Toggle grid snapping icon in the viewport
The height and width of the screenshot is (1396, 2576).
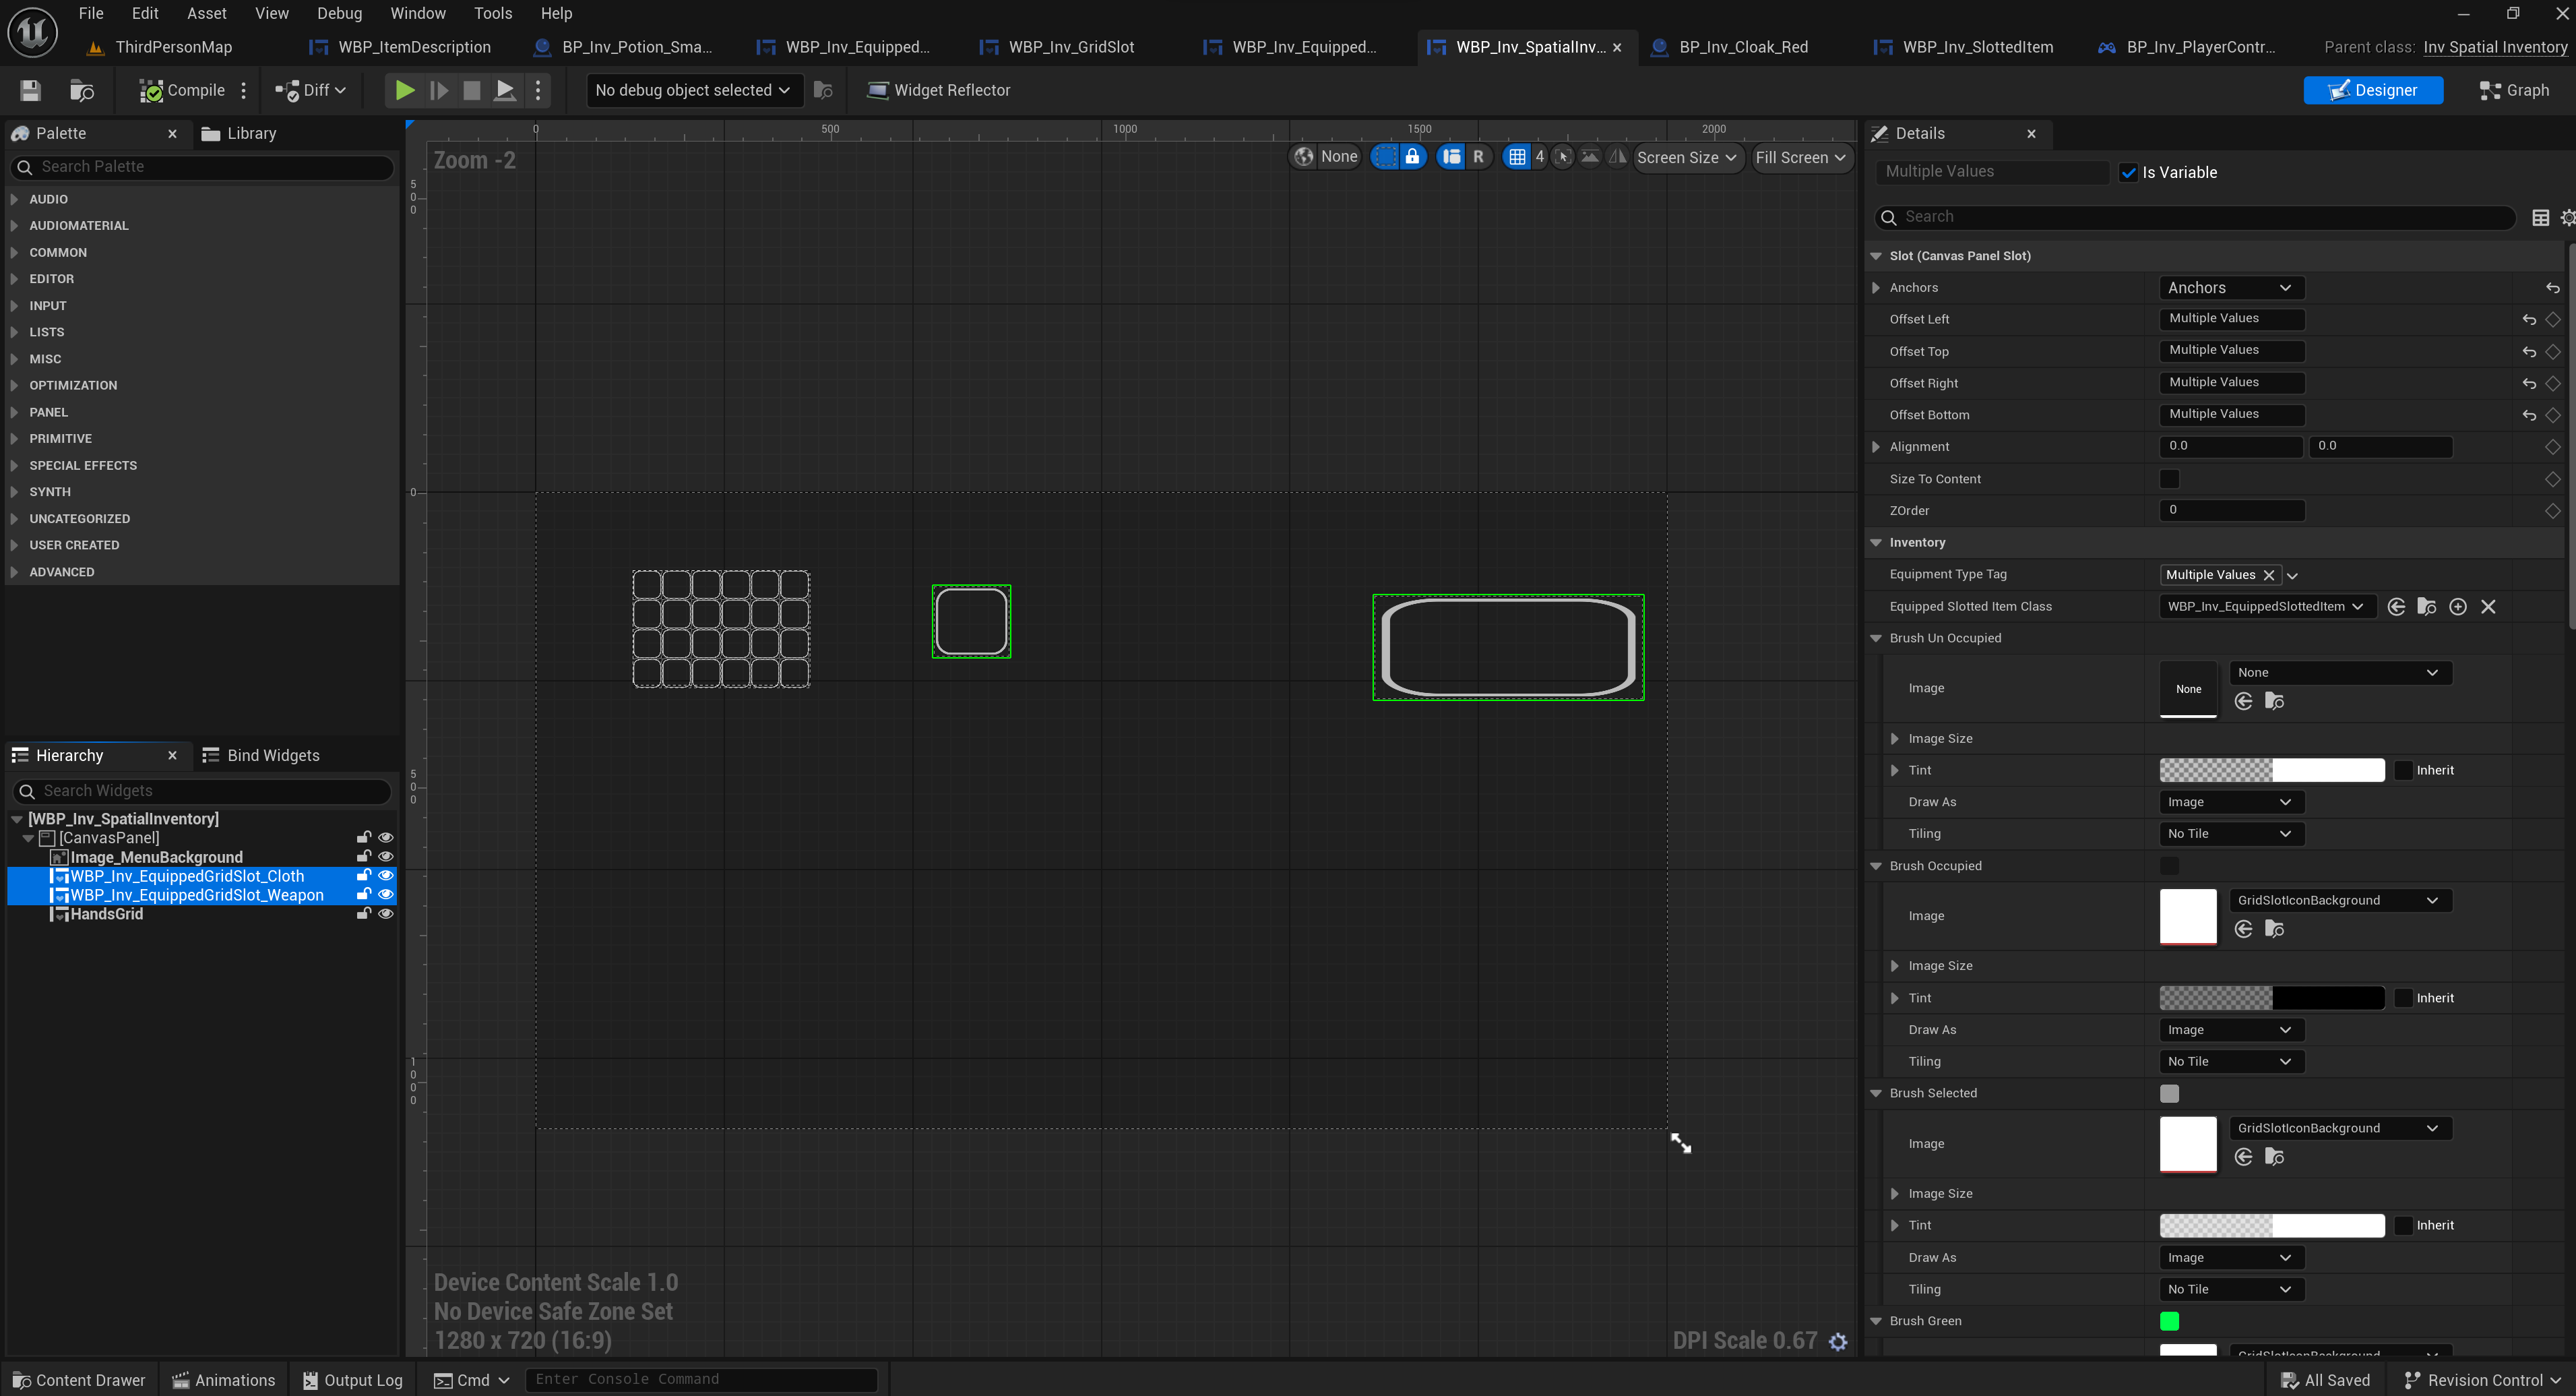click(x=1516, y=157)
